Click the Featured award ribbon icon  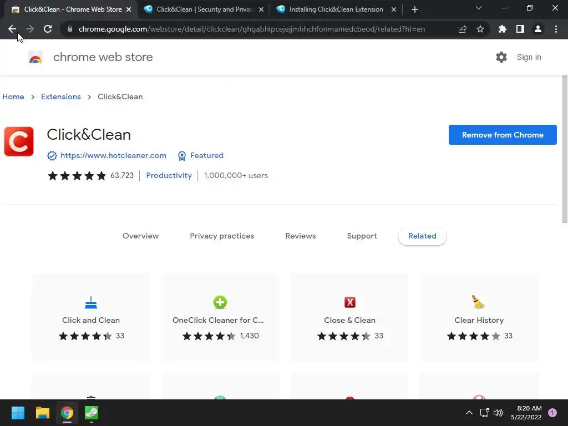pyautogui.click(x=182, y=156)
